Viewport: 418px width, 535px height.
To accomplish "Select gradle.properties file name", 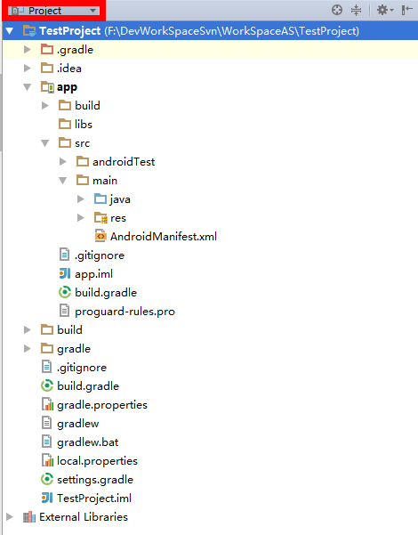I will 102,405.
